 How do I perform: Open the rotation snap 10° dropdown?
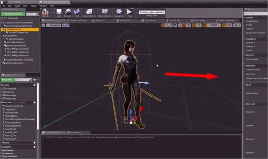199,25
